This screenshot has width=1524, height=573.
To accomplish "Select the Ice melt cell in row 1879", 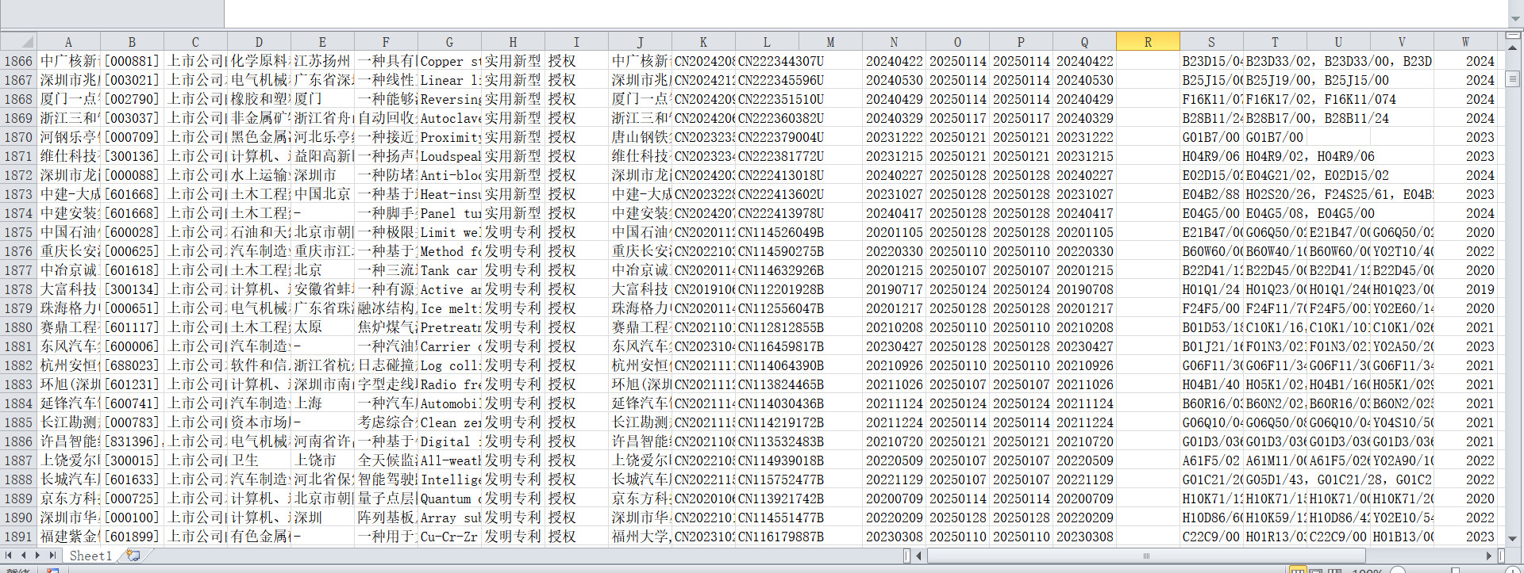I will point(449,308).
